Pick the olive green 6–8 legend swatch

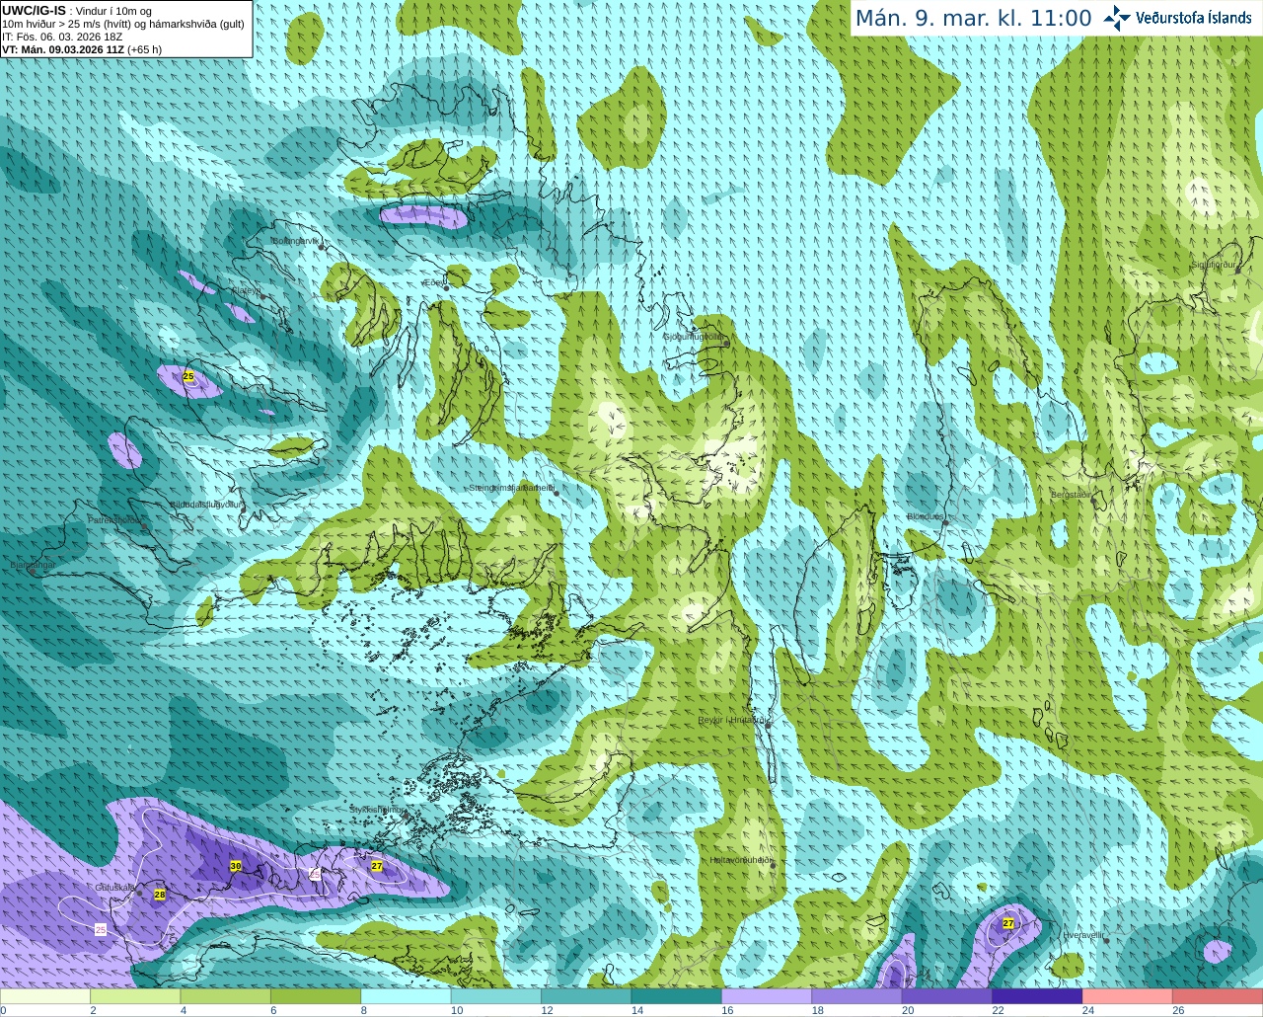(316, 996)
